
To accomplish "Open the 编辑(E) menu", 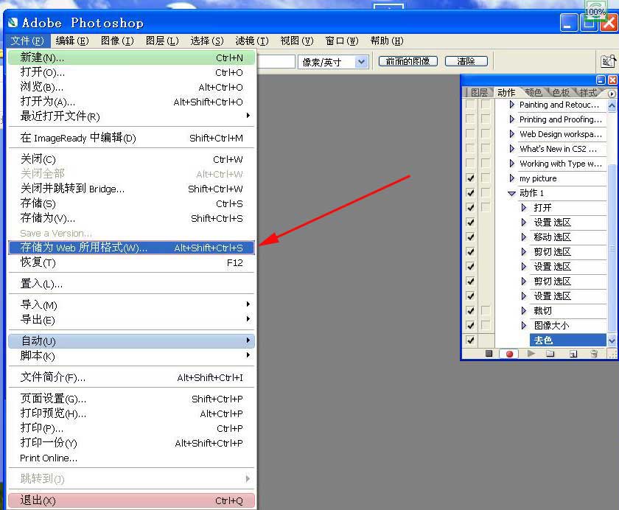I will click(x=72, y=41).
